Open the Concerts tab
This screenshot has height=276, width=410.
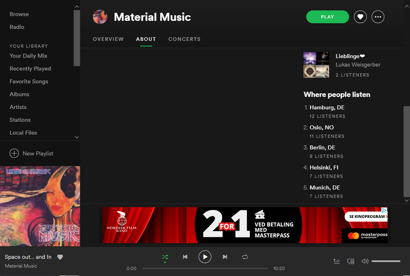tap(184, 39)
